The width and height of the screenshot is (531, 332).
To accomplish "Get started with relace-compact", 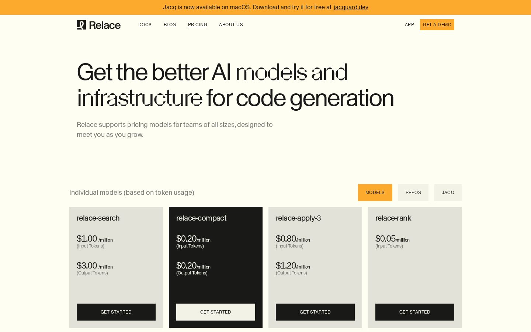I will [216, 312].
